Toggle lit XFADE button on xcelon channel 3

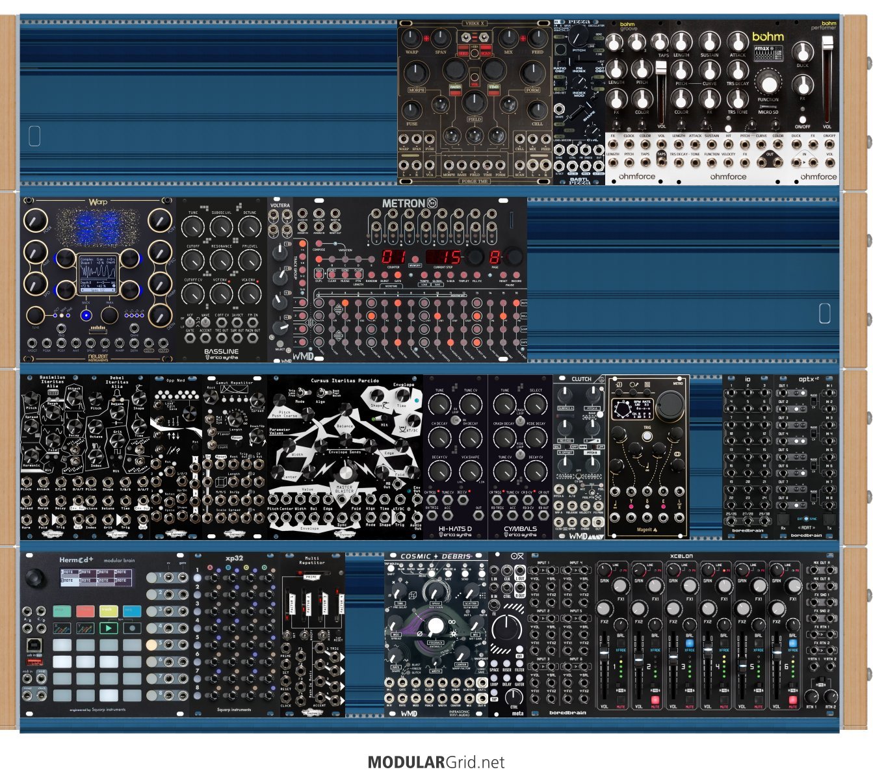[x=689, y=643]
